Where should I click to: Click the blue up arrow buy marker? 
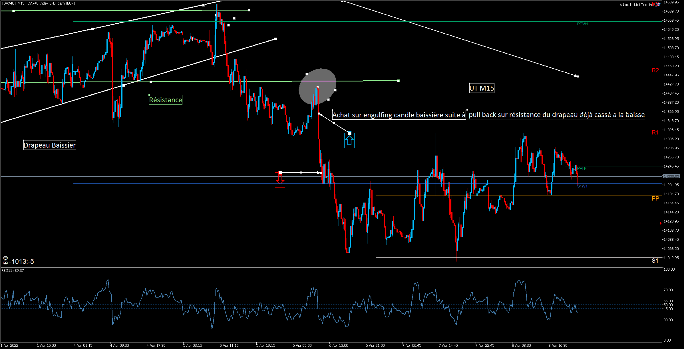point(349,141)
